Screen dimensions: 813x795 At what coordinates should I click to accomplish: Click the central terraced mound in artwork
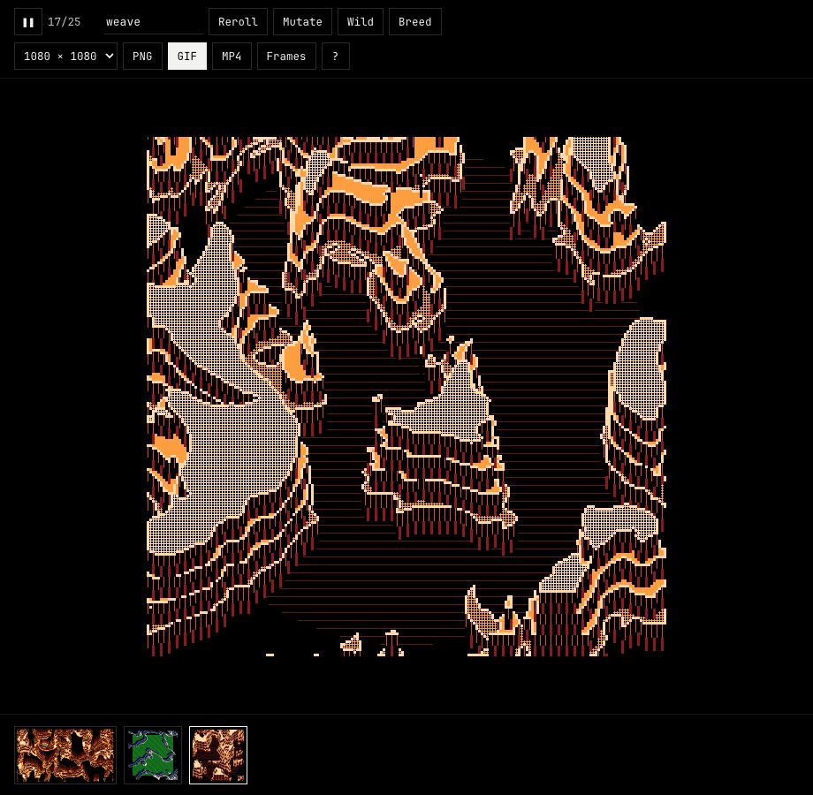pyautogui.click(x=441, y=450)
